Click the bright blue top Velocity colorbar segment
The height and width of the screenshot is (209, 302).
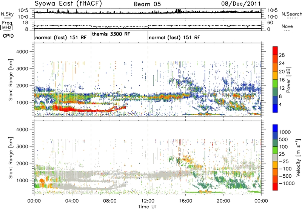[x=275, y=128]
